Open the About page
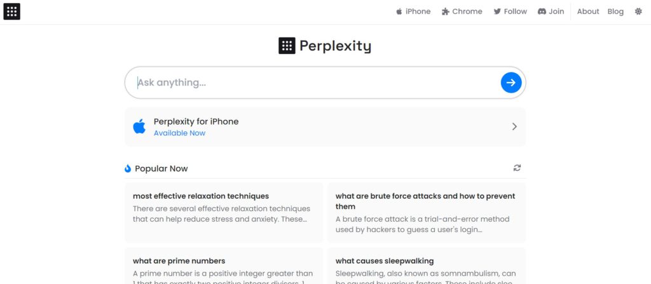The height and width of the screenshot is (284, 651). click(x=588, y=11)
